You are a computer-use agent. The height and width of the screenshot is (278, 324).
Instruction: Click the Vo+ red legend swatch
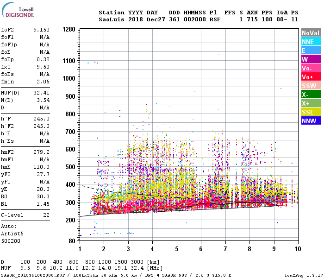311,77
